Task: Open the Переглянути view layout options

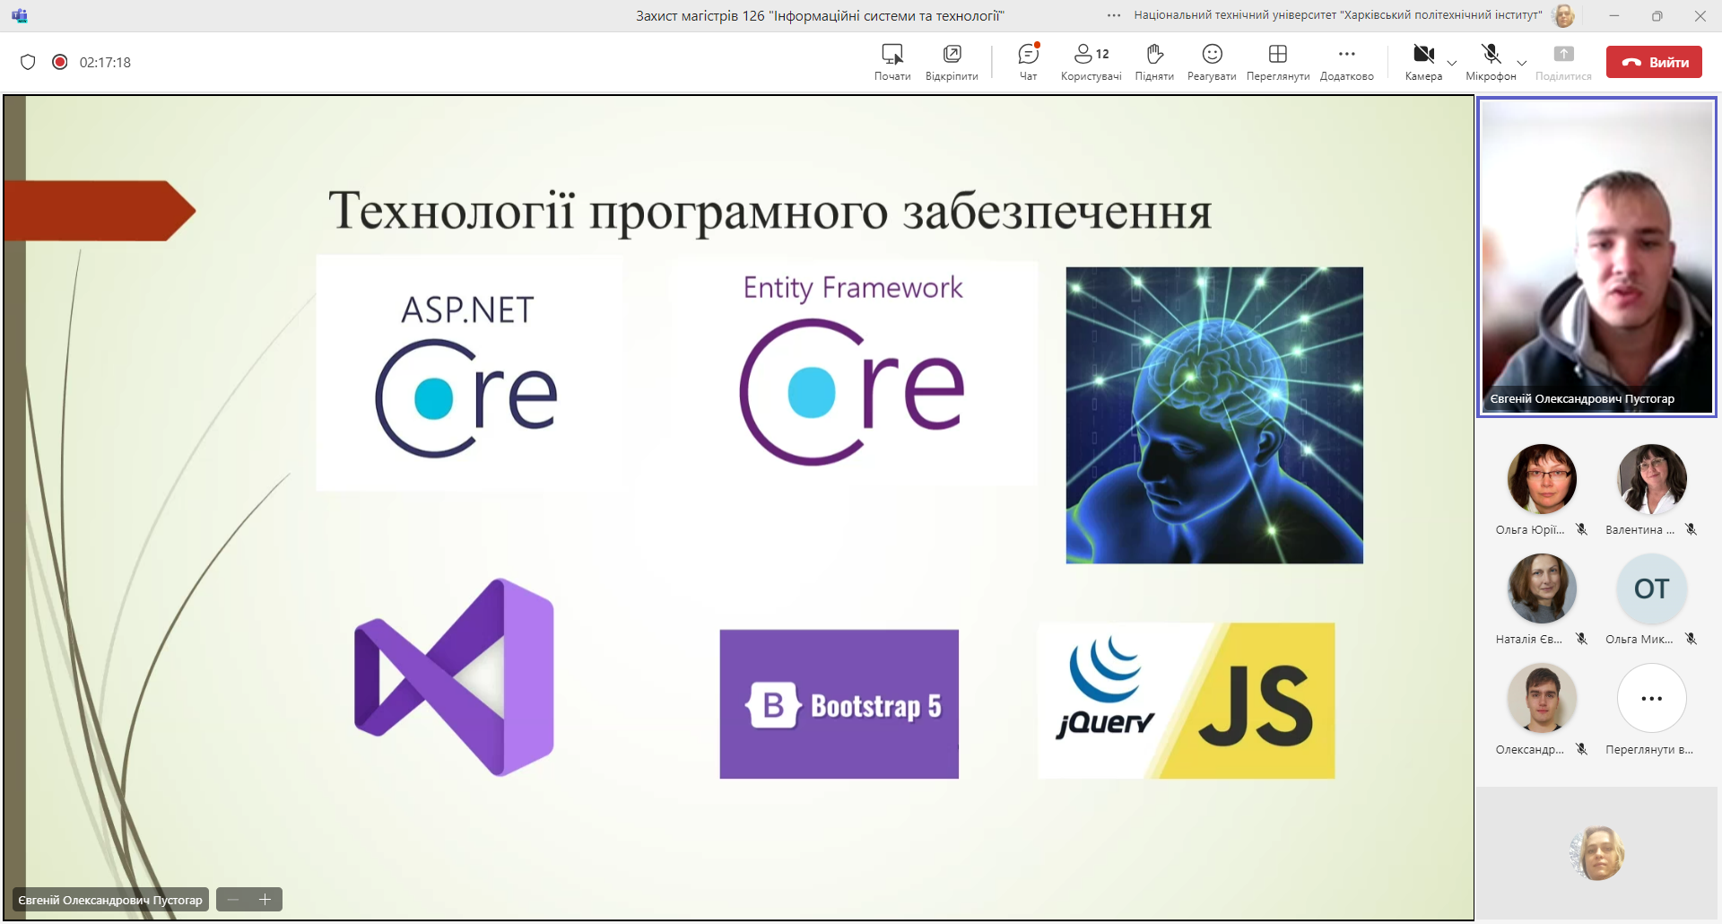Action: tap(1278, 62)
